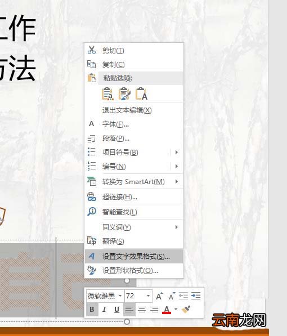This screenshot has height=336, width=287.
Task: Right align text in mini toolbar
Action: [154, 309]
